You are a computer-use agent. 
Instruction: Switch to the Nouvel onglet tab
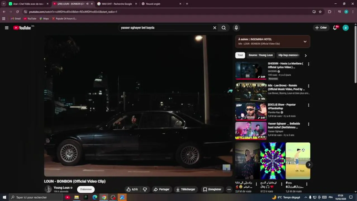pyautogui.click(x=161, y=4)
